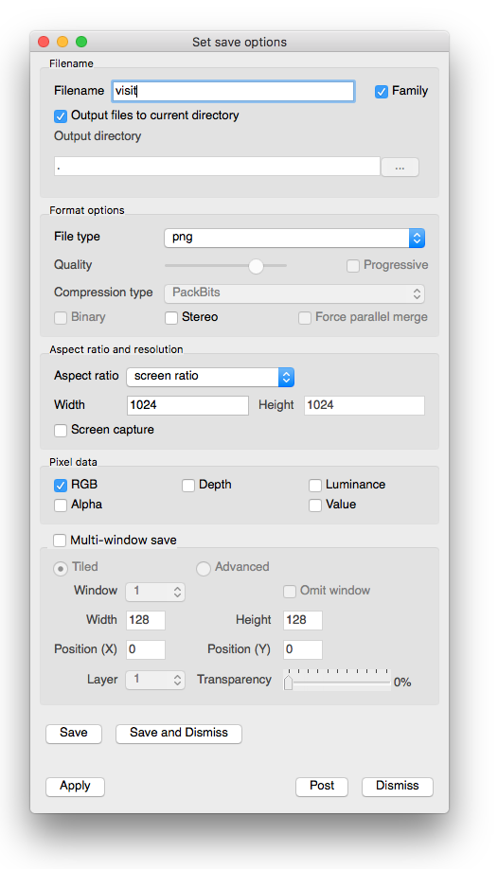Click the Post button

322,787
